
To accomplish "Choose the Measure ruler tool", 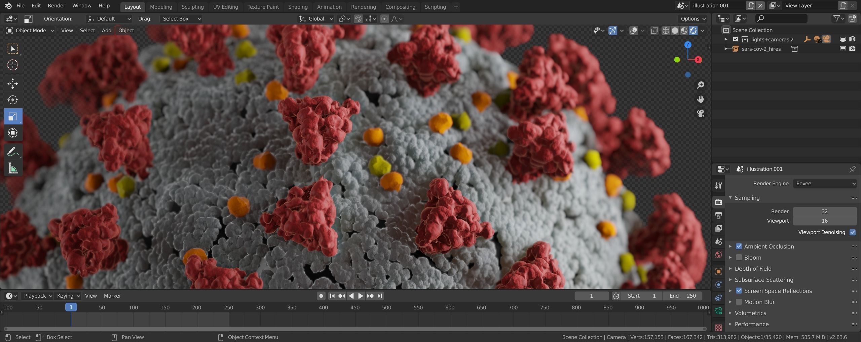I will 13,168.
